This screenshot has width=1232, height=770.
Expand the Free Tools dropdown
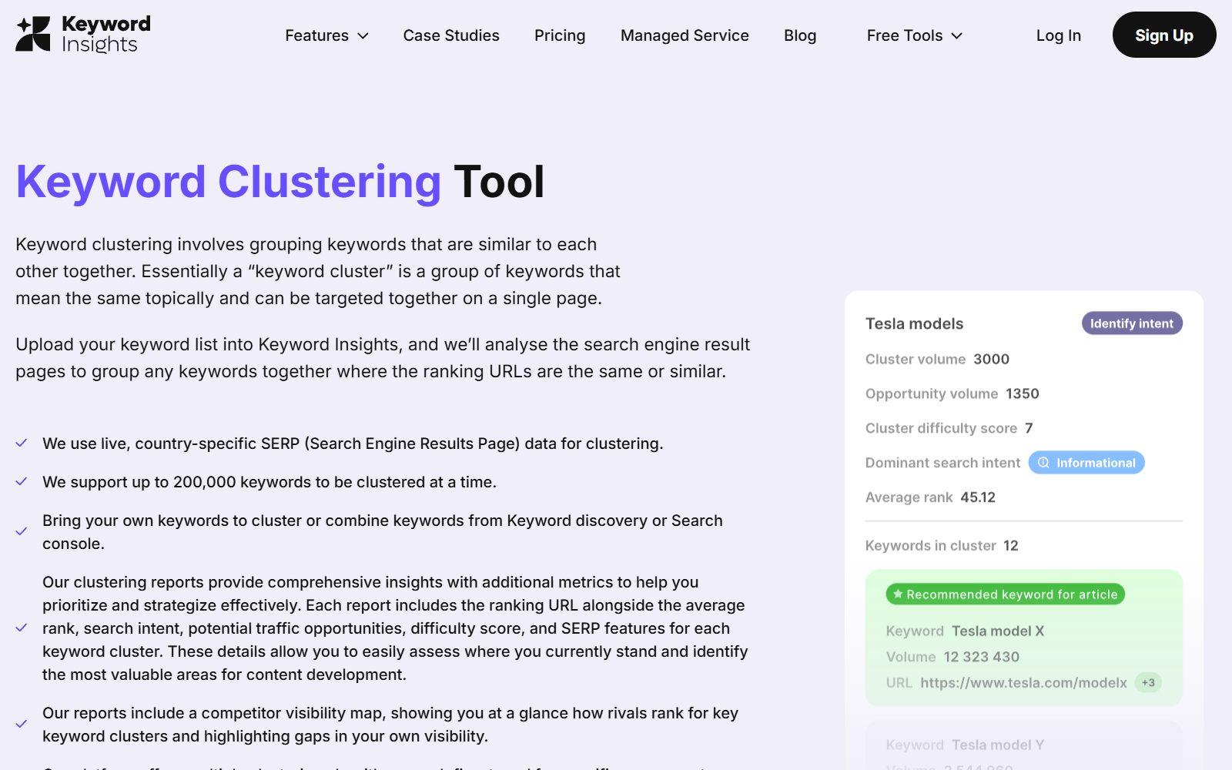(x=914, y=35)
